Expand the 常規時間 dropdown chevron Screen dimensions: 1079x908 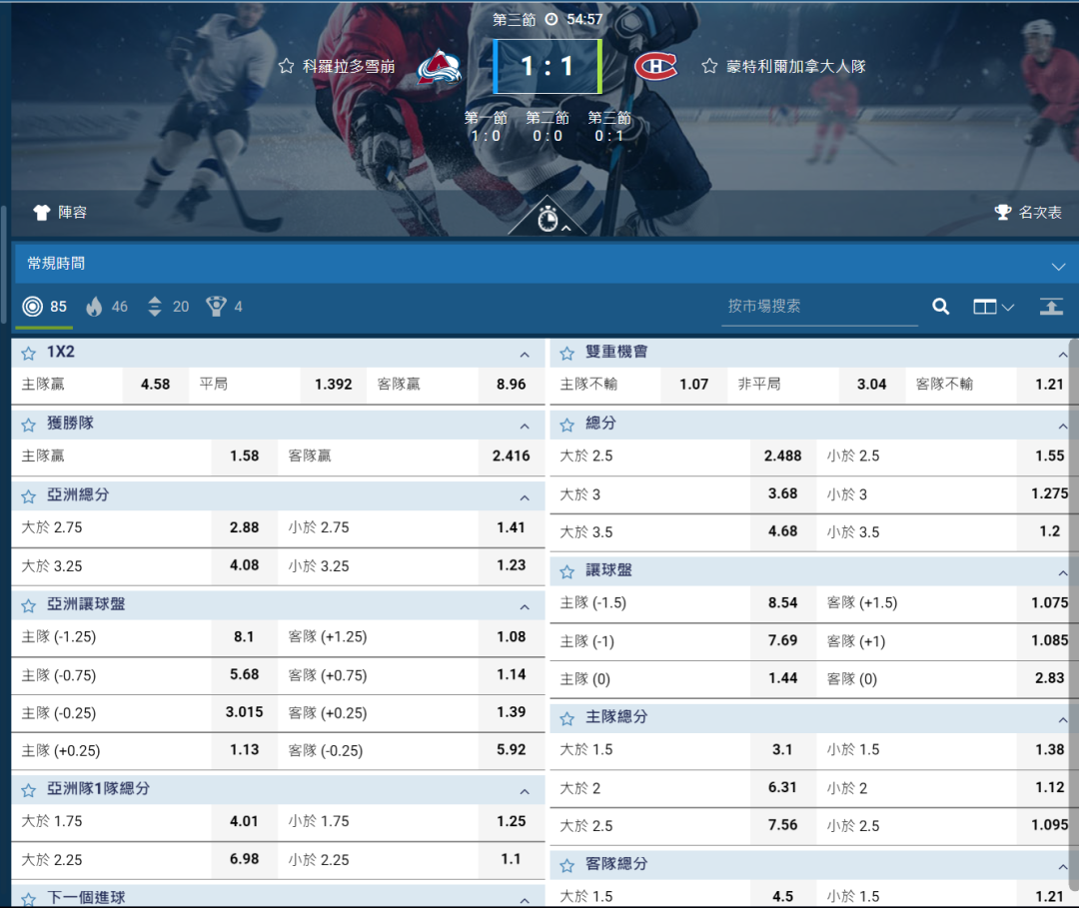pos(1058,267)
